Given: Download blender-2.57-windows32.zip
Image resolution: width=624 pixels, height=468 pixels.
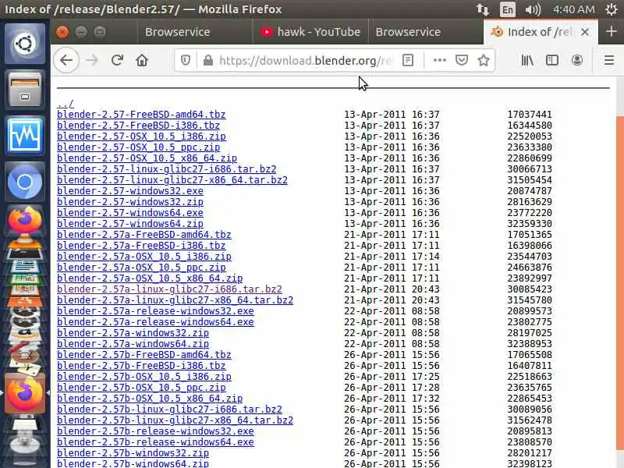Looking at the screenshot, I should coord(130,202).
